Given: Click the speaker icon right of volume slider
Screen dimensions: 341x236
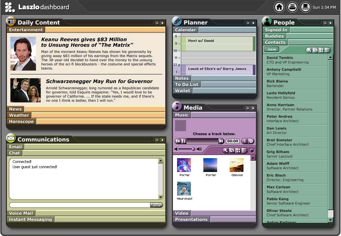Looking at the screenshot, I should (x=199, y=149).
